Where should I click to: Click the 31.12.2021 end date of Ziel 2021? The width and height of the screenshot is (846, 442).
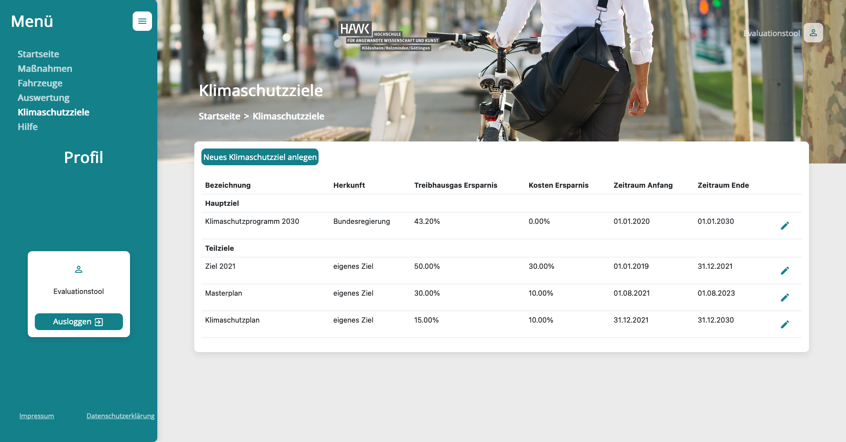click(x=715, y=266)
